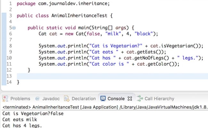Click the getNoOfLegs() method call
Screen dimensions: 208x128
[x=151, y=58]
